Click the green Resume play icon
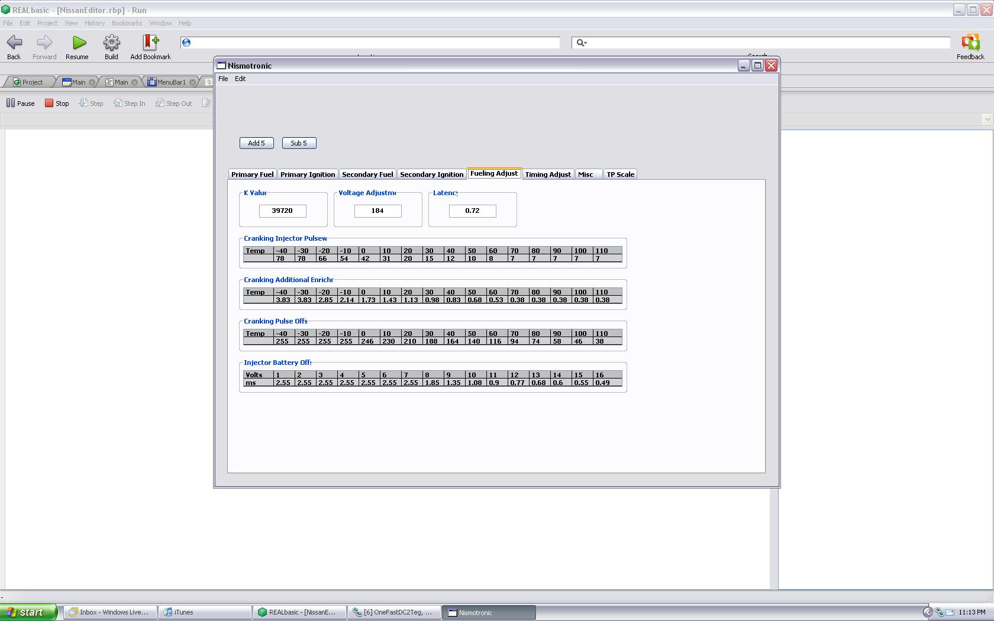Image resolution: width=994 pixels, height=621 pixels. (79, 43)
